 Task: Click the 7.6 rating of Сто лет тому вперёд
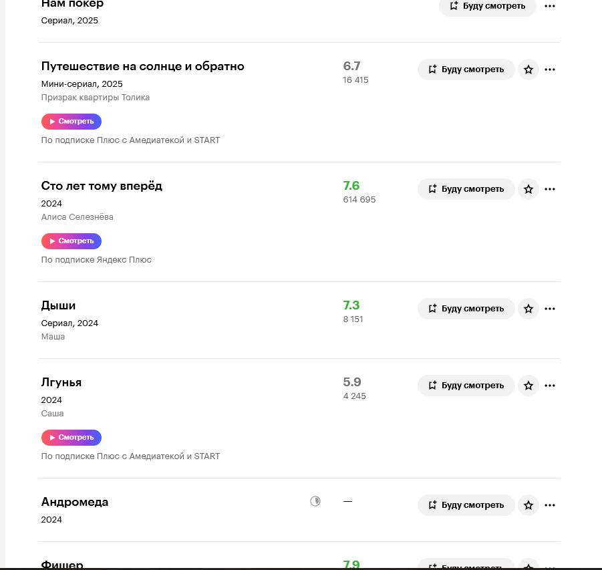click(x=351, y=186)
